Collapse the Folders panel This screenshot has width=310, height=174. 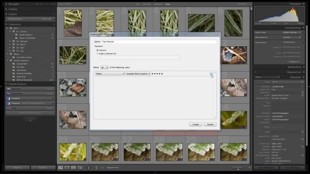6,14
